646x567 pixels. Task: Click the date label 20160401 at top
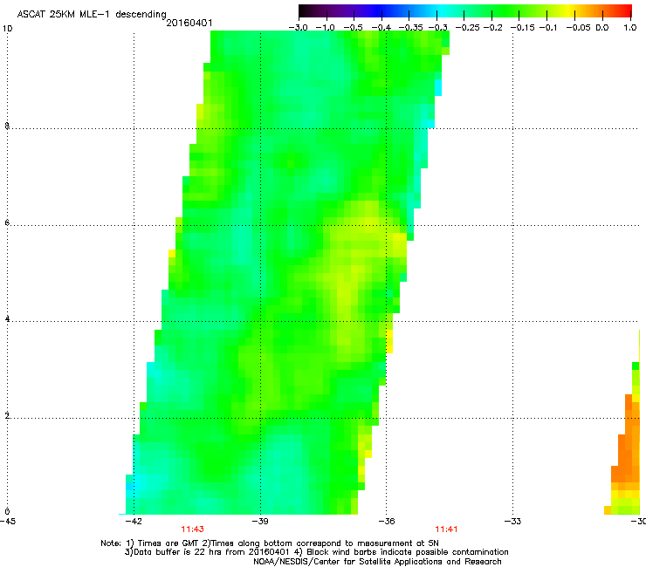point(189,23)
